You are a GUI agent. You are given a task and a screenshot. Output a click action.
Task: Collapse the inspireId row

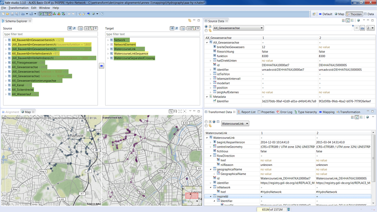click(x=210, y=196)
